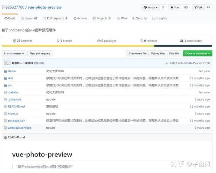Open the Watch dropdown
Viewport: 216px width, 173px height.
point(150,7)
